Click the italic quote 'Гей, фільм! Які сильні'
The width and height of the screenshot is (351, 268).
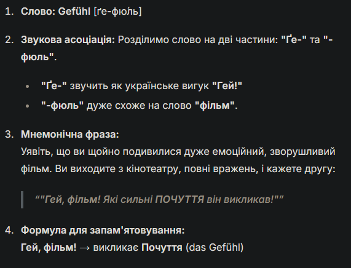(159, 199)
